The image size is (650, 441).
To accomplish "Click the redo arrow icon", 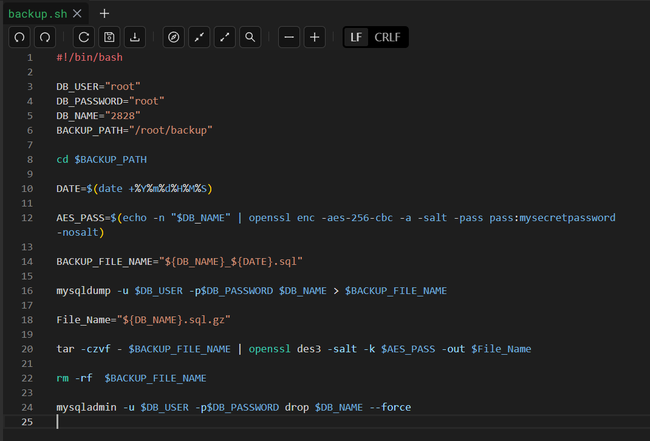I will (45, 37).
